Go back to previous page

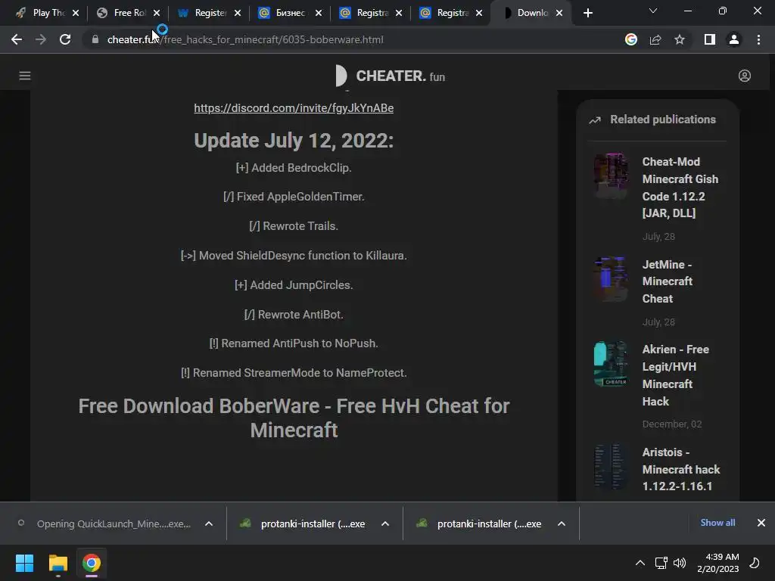point(17,39)
